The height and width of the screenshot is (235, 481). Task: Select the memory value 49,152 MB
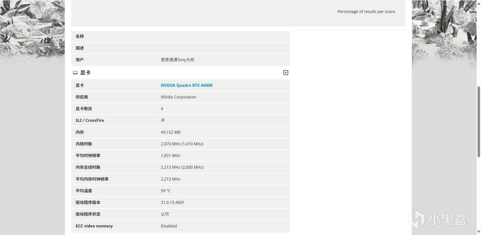click(171, 132)
